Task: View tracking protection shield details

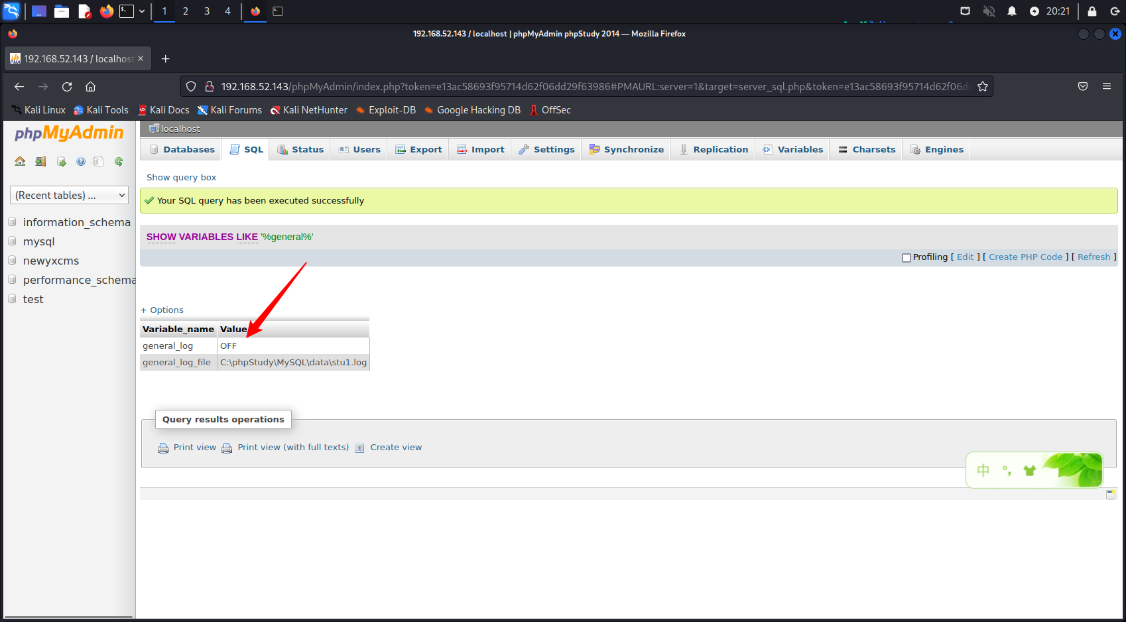Action: [x=191, y=86]
